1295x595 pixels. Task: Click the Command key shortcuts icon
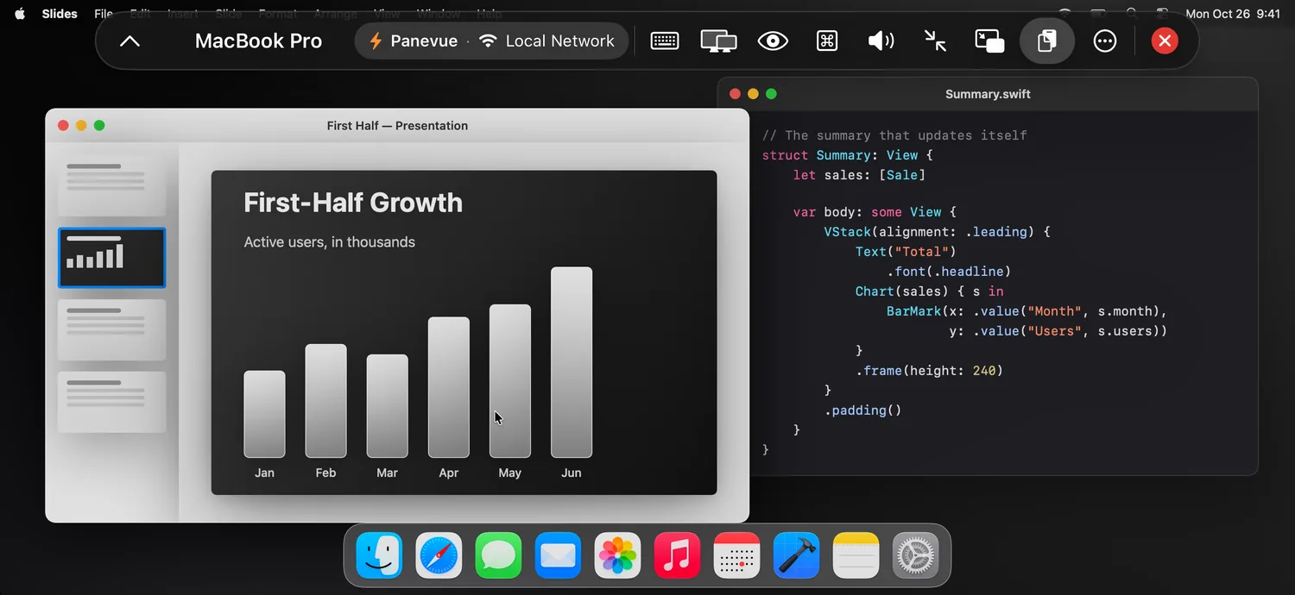827,41
